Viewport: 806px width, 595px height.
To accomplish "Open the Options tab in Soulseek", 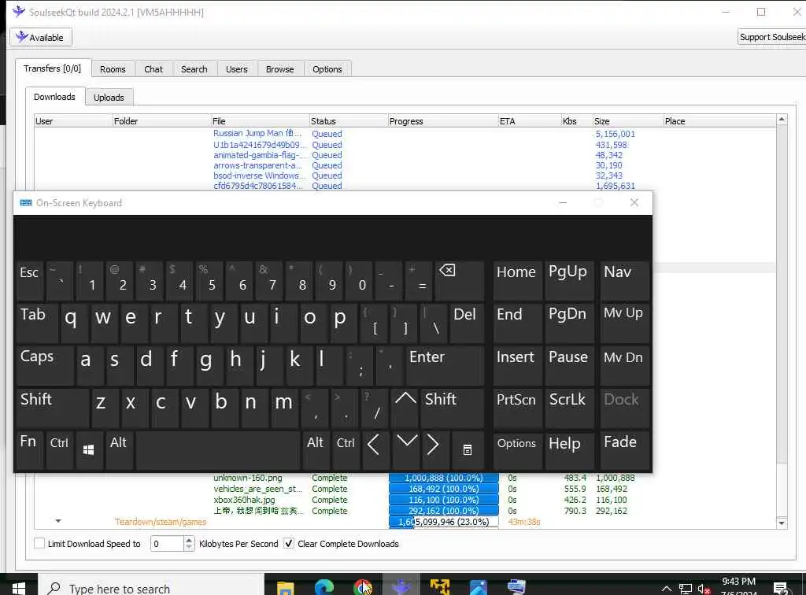I will 327,68.
